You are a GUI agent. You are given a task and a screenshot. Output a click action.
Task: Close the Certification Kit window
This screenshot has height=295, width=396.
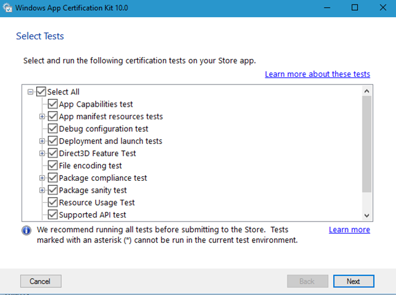tap(383, 8)
